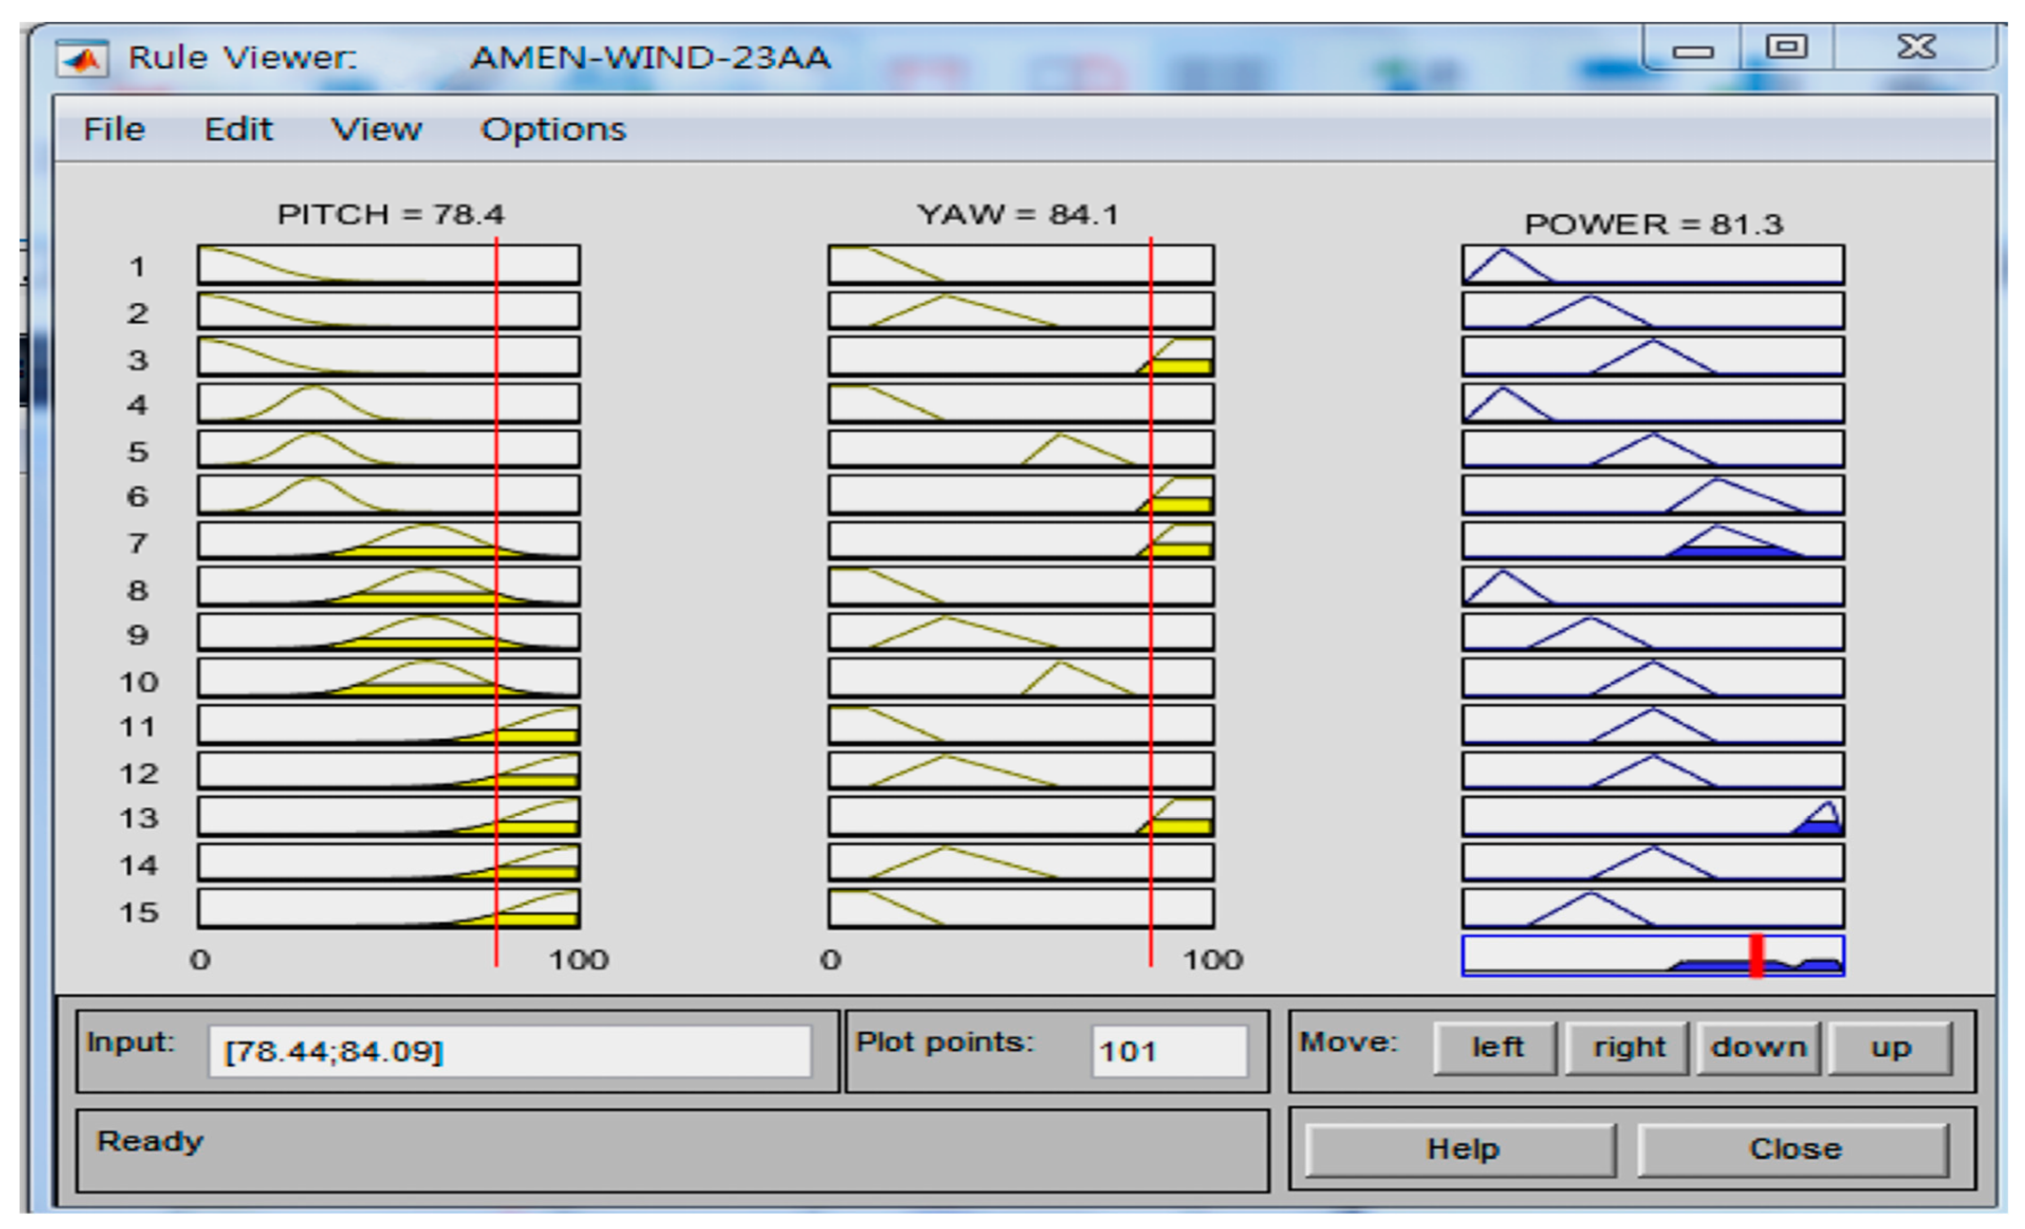Select rule 13 POWER output plot
Screen dimensions: 2025x1229
pyautogui.click(x=1652, y=816)
